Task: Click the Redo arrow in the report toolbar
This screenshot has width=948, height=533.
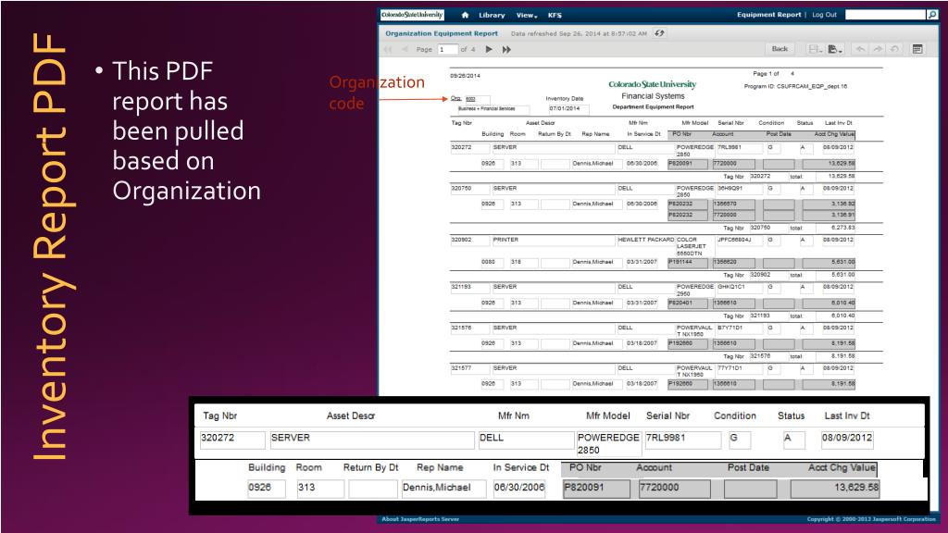Action: tap(878, 49)
